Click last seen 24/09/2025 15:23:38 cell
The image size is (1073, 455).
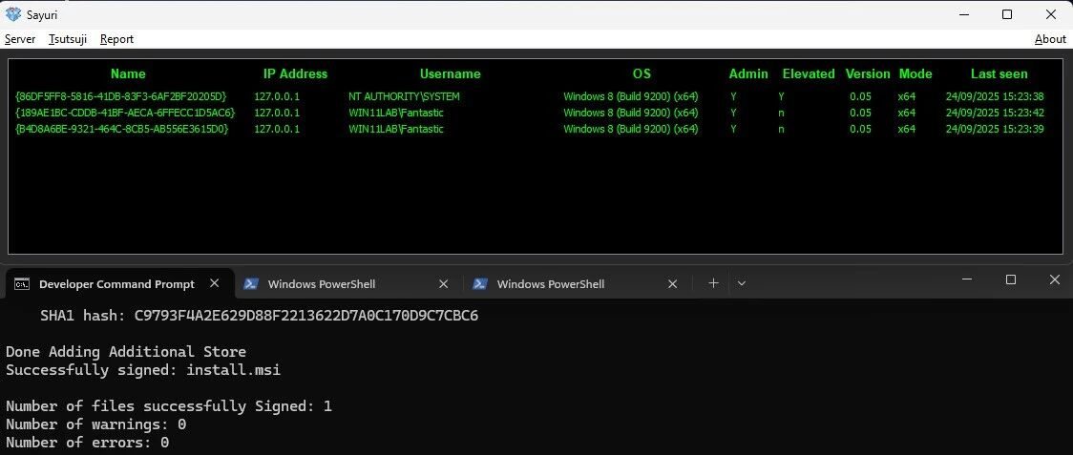[x=995, y=96]
